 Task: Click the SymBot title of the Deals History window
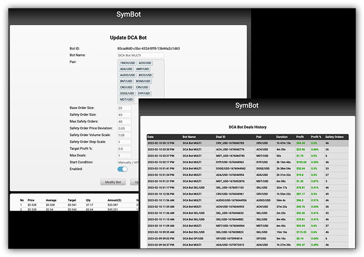(x=247, y=106)
